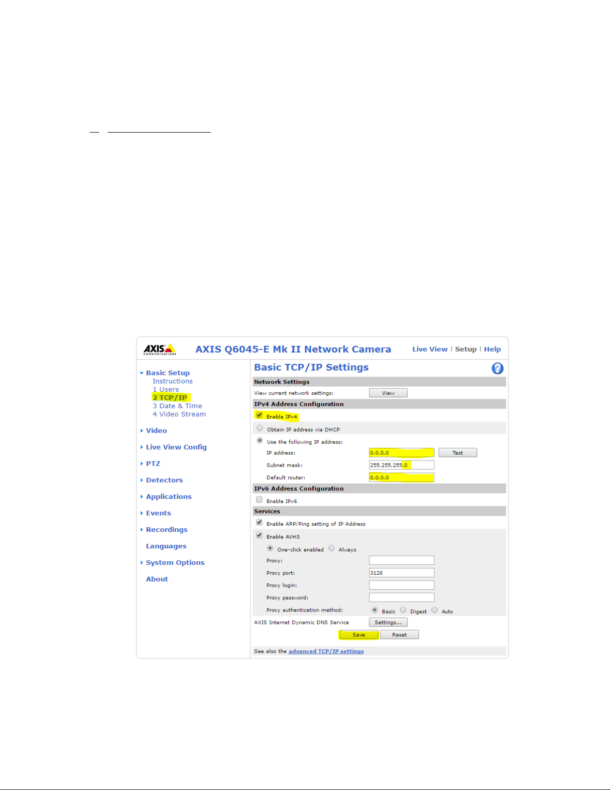Click the Test button beside IP address

pyautogui.click(x=457, y=453)
